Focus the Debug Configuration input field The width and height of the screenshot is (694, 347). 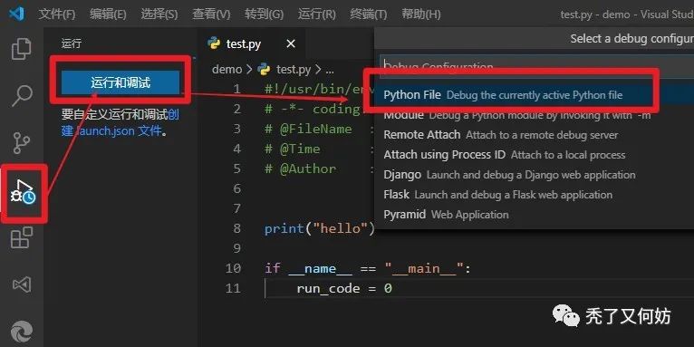(x=537, y=67)
